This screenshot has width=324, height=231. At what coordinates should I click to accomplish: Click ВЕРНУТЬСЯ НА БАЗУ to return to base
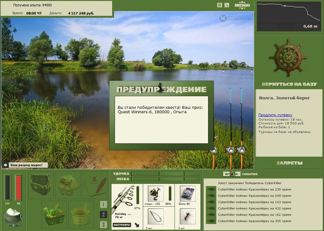pos(289,84)
